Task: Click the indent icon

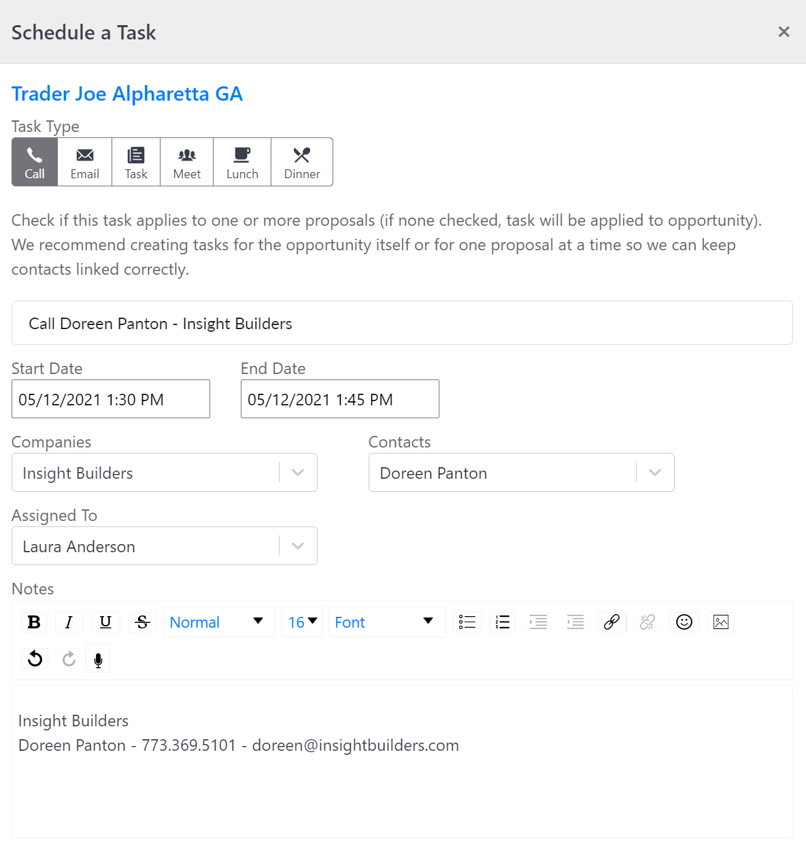Action: pyautogui.click(x=539, y=622)
